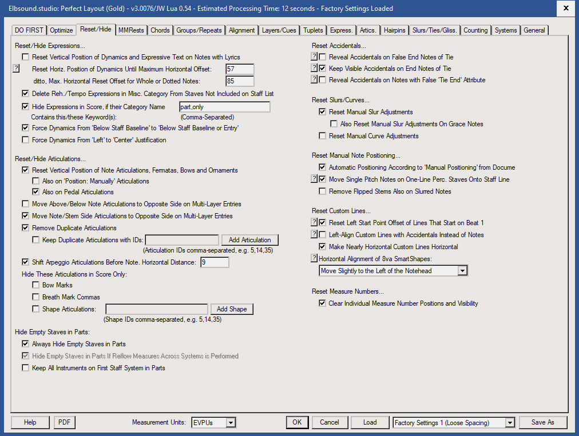Viewport: 579px width, 436px height.
Task: Open help for Keep Visible Accidentals on End Notes
Action: (x=314, y=68)
